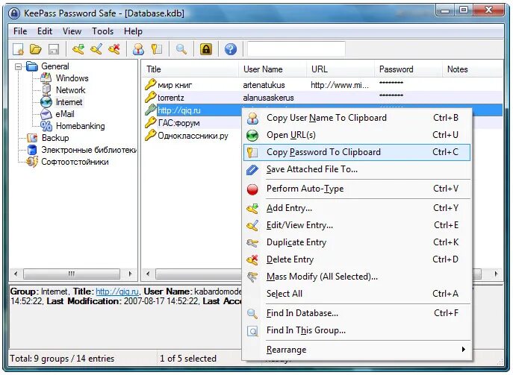Open the Edit menu

click(x=45, y=31)
